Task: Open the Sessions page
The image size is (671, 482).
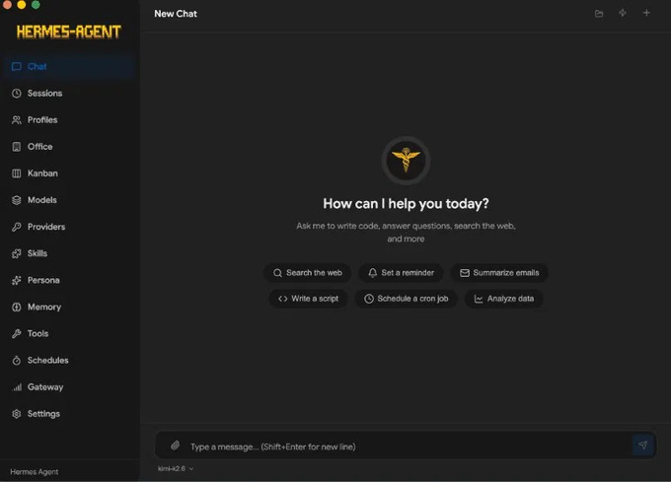Action: coord(69,94)
